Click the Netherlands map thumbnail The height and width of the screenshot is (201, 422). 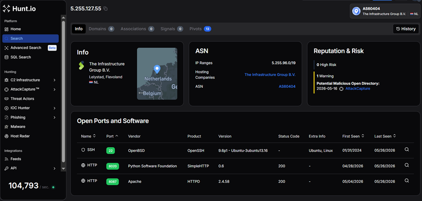[x=157, y=73]
